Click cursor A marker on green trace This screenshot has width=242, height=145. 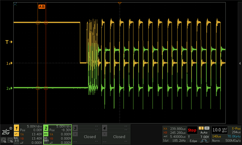[38, 88]
